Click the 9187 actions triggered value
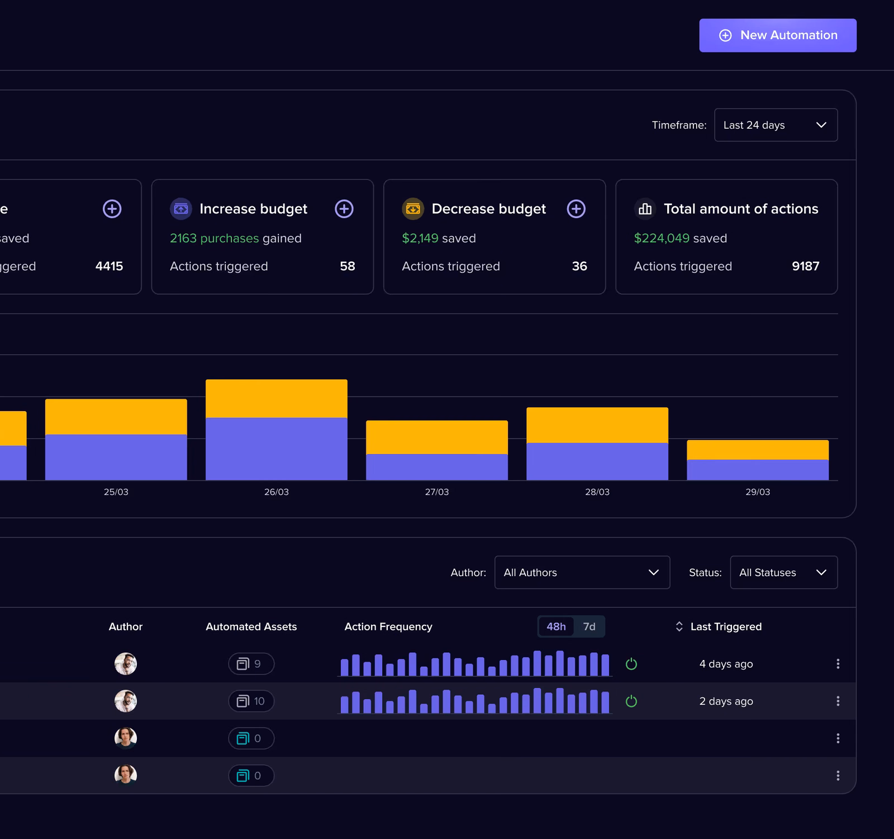Image resolution: width=894 pixels, height=839 pixels. (x=806, y=266)
